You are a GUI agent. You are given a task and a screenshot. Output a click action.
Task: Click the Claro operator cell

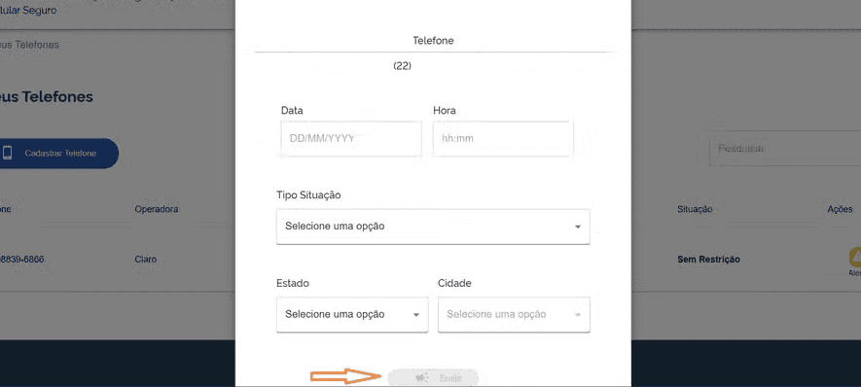[x=146, y=259]
